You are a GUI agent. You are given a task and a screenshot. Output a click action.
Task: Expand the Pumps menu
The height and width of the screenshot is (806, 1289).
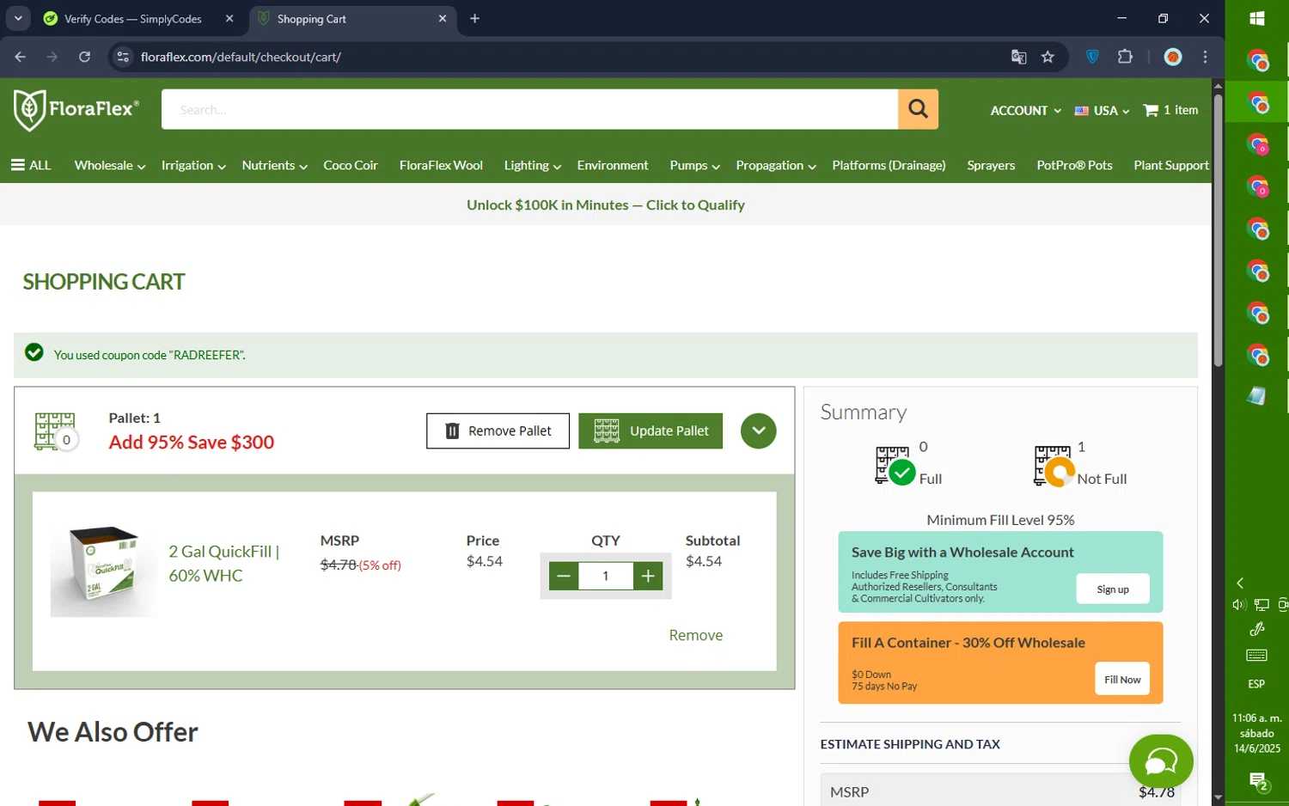click(694, 165)
